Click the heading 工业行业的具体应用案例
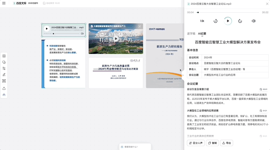270x150 pixels. coord(200,136)
